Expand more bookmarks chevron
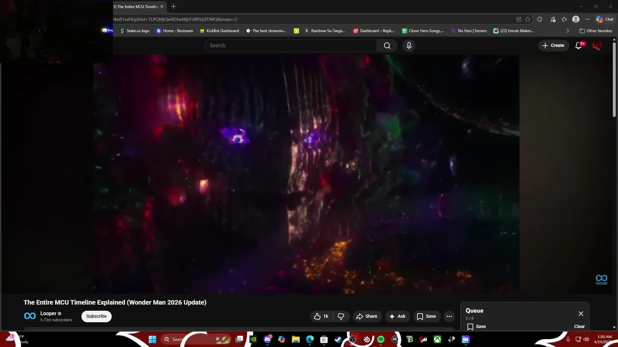 click(x=567, y=31)
